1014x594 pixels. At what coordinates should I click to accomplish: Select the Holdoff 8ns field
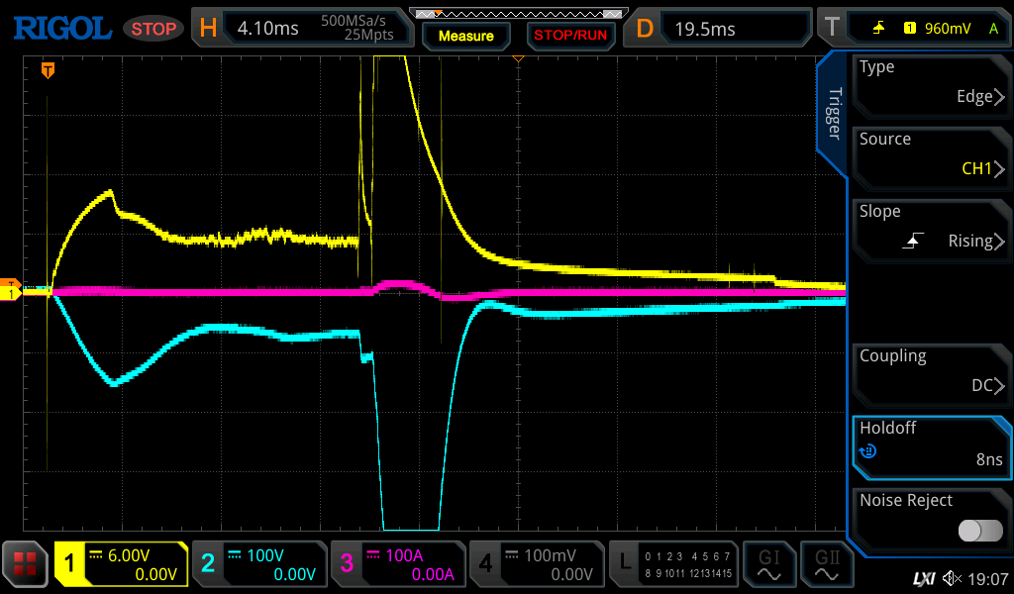point(931,445)
